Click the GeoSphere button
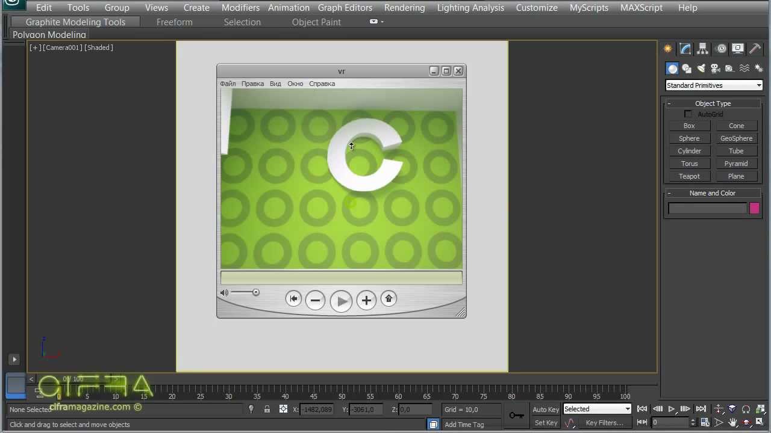Image resolution: width=771 pixels, height=433 pixels. coord(736,138)
